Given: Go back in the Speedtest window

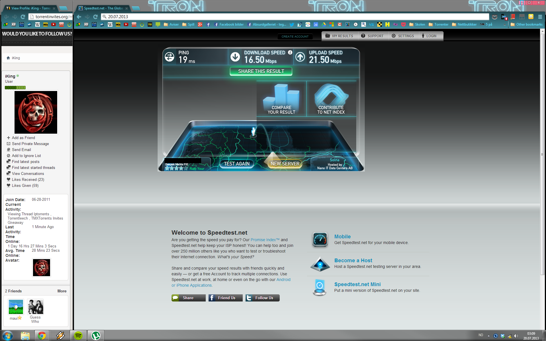Looking at the screenshot, I should point(79,17).
